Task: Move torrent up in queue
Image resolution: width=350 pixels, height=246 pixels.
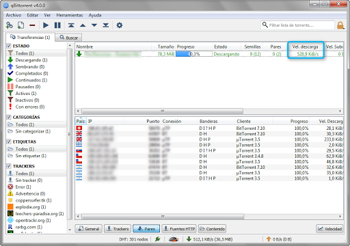Action: click(83, 25)
